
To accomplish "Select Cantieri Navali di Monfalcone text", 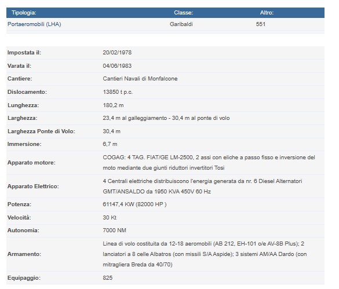I will 140,78.
